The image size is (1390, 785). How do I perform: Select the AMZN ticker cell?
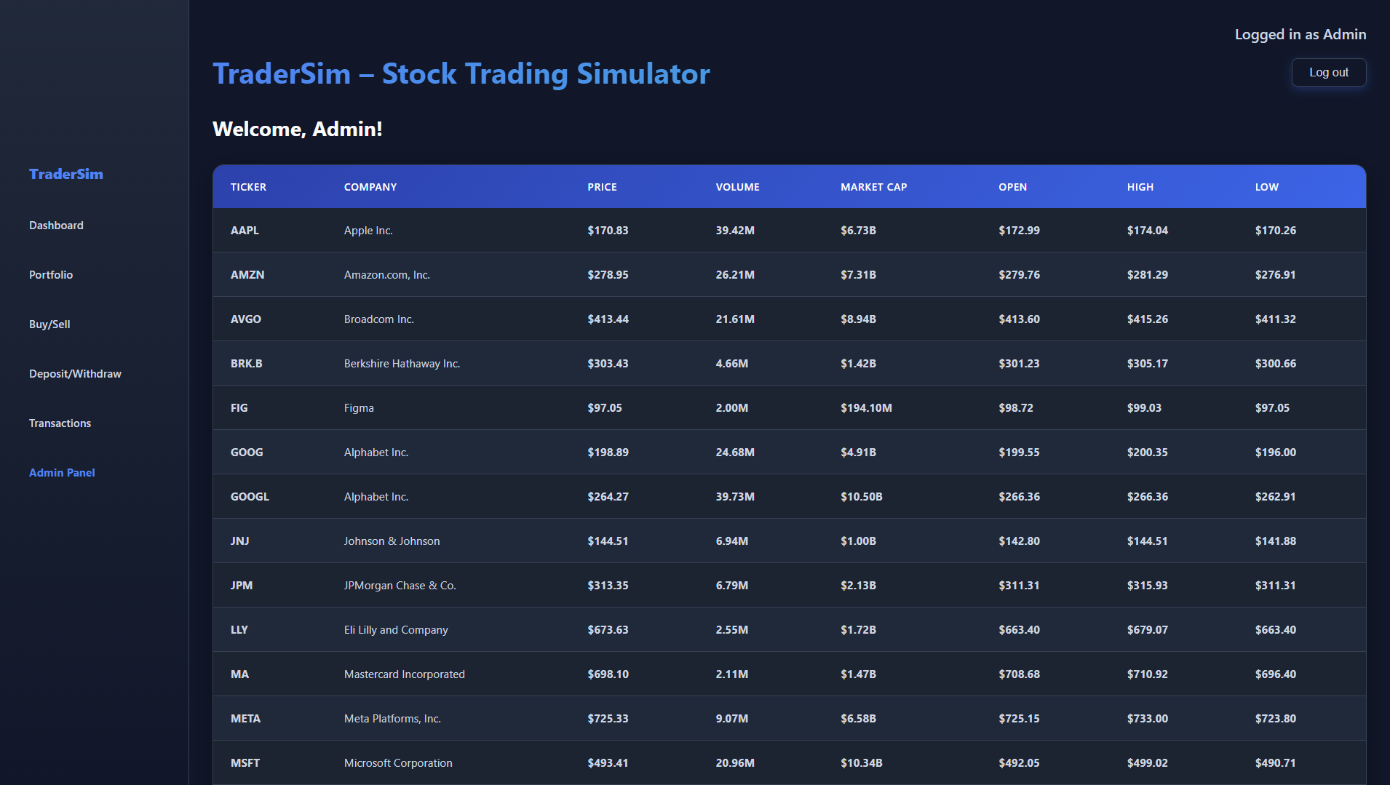click(x=247, y=275)
